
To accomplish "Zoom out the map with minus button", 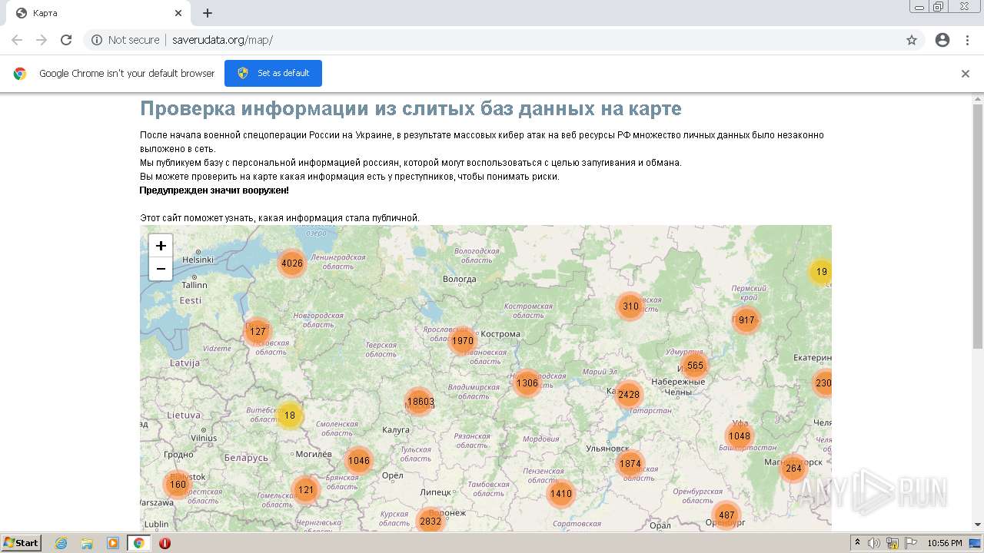I will pos(161,269).
